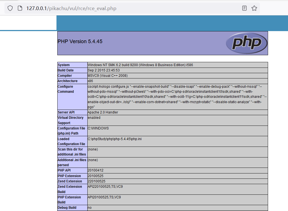Click the PHP logo image

(x=246, y=43)
